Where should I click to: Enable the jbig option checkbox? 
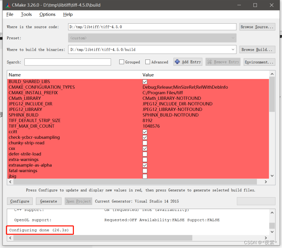point(145,176)
